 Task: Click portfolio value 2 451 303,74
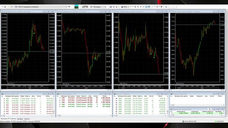coord(195,113)
